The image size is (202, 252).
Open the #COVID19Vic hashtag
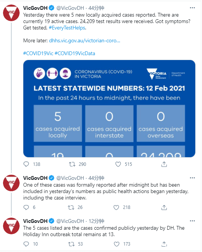pos(38,53)
